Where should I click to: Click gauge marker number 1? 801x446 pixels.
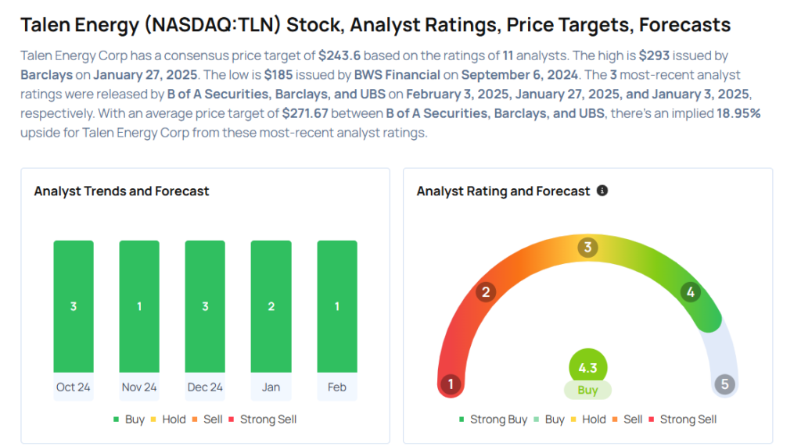click(x=450, y=384)
